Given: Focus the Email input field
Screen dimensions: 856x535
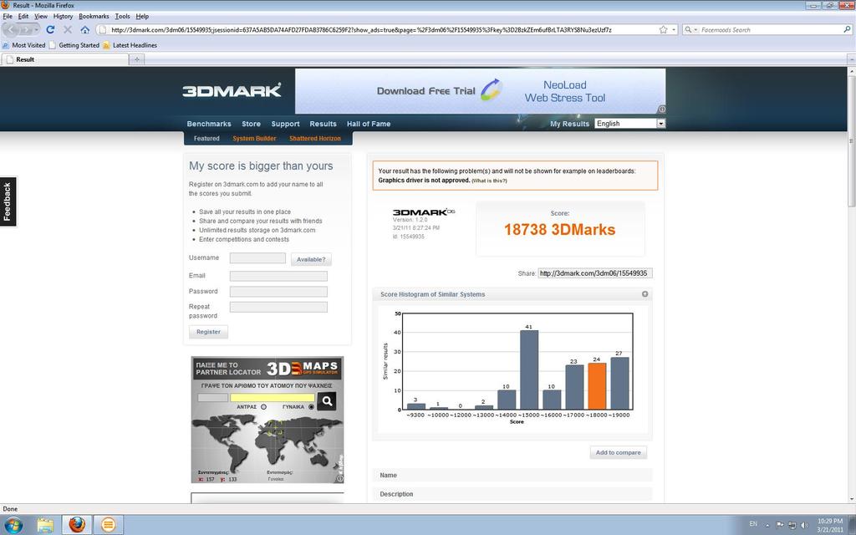Looking at the screenshot, I should [278, 276].
